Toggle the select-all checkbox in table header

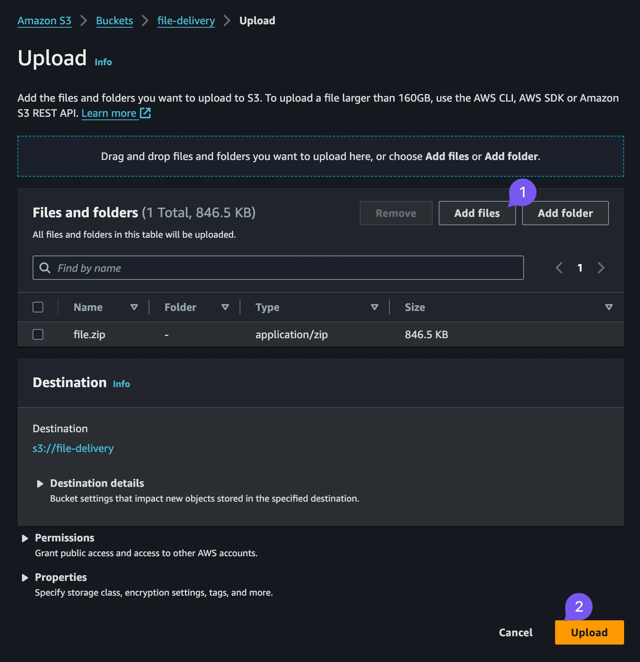(38, 307)
